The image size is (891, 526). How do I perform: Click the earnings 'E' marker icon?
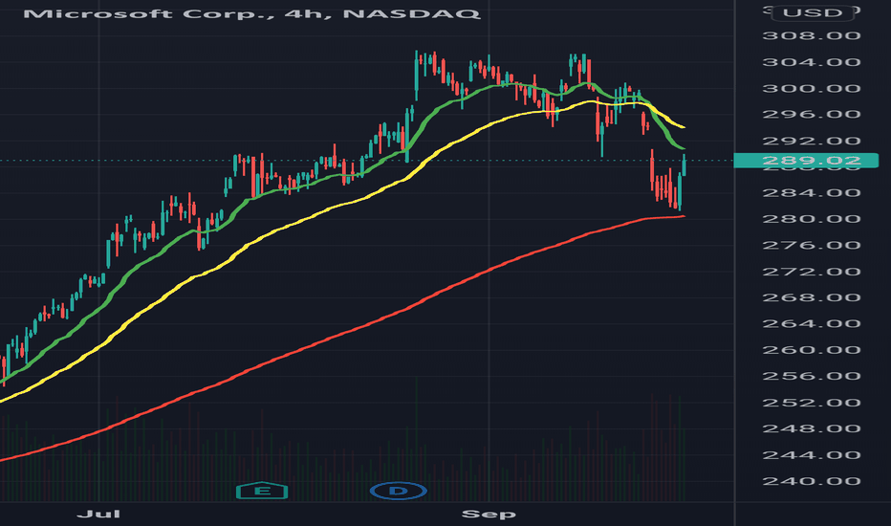click(262, 491)
